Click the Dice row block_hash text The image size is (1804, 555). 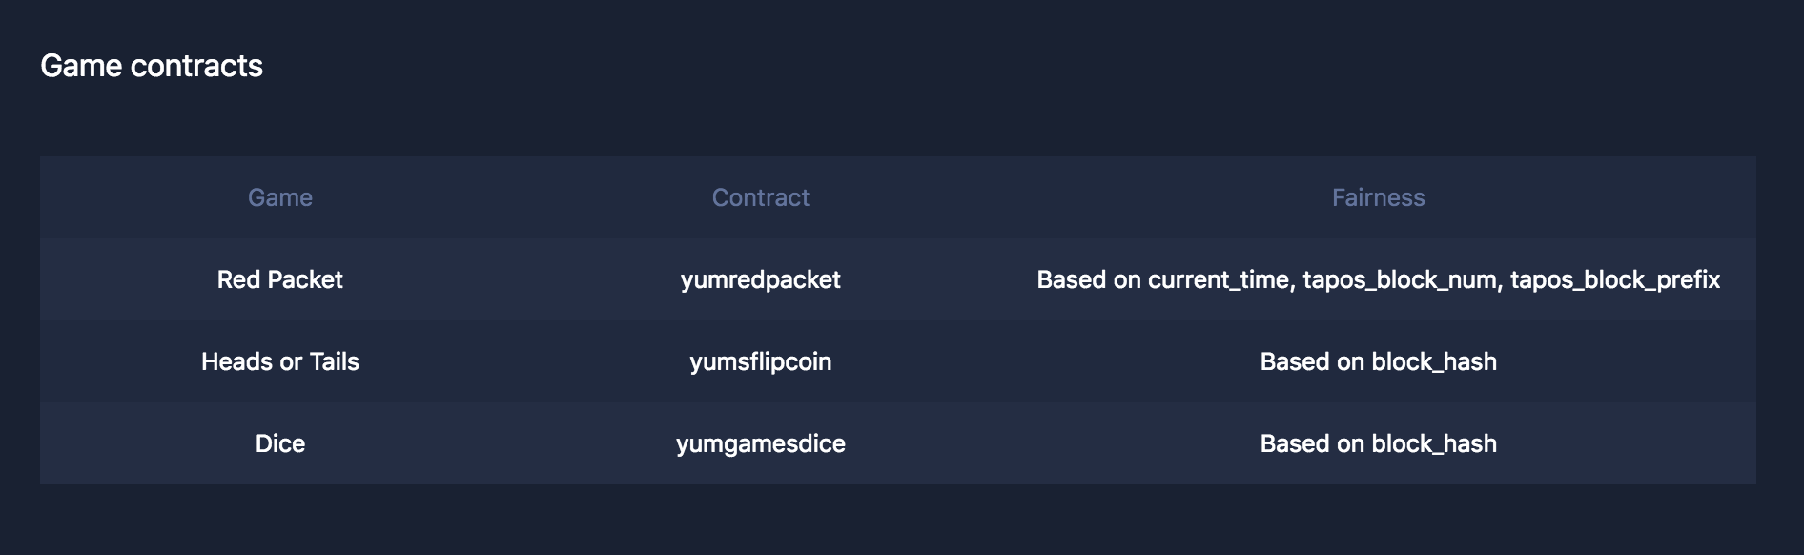1433,443
